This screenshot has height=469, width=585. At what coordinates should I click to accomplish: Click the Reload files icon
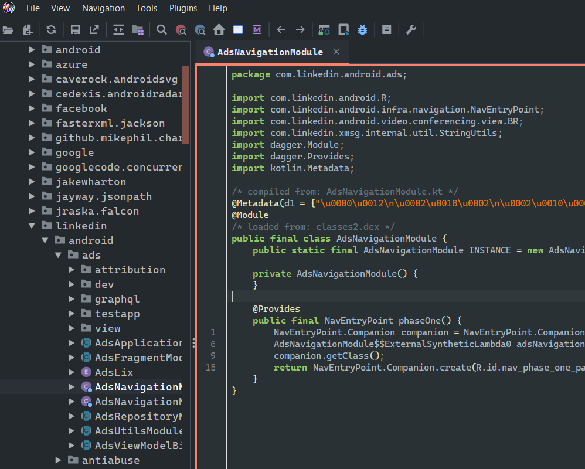[x=51, y=29]
